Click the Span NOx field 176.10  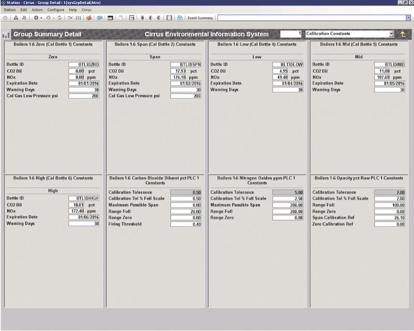178,77
